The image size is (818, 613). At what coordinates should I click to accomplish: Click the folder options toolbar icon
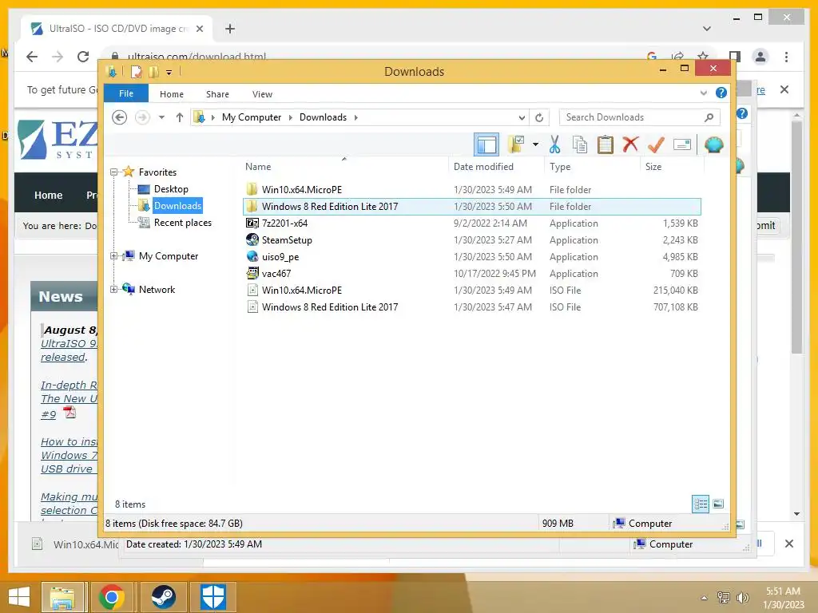point(516,144)
